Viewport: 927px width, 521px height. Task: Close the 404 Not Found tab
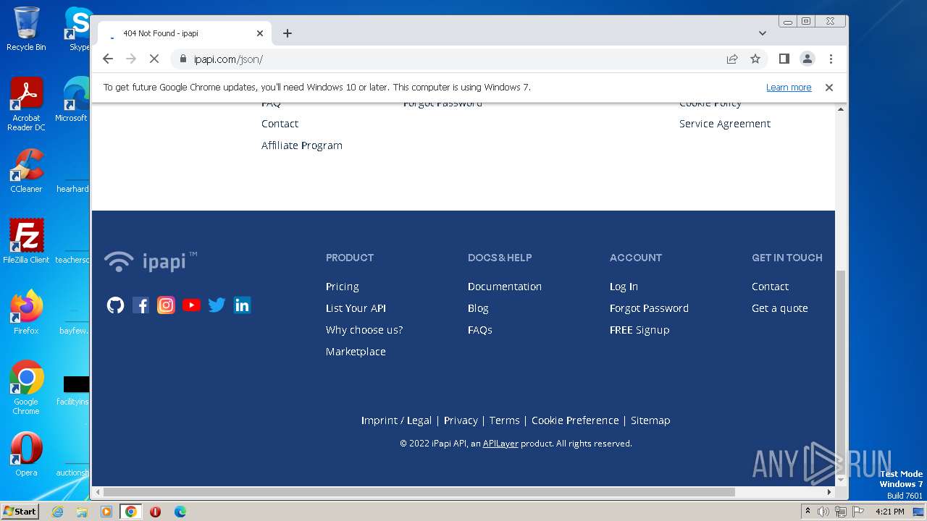(x=260, y=33)
